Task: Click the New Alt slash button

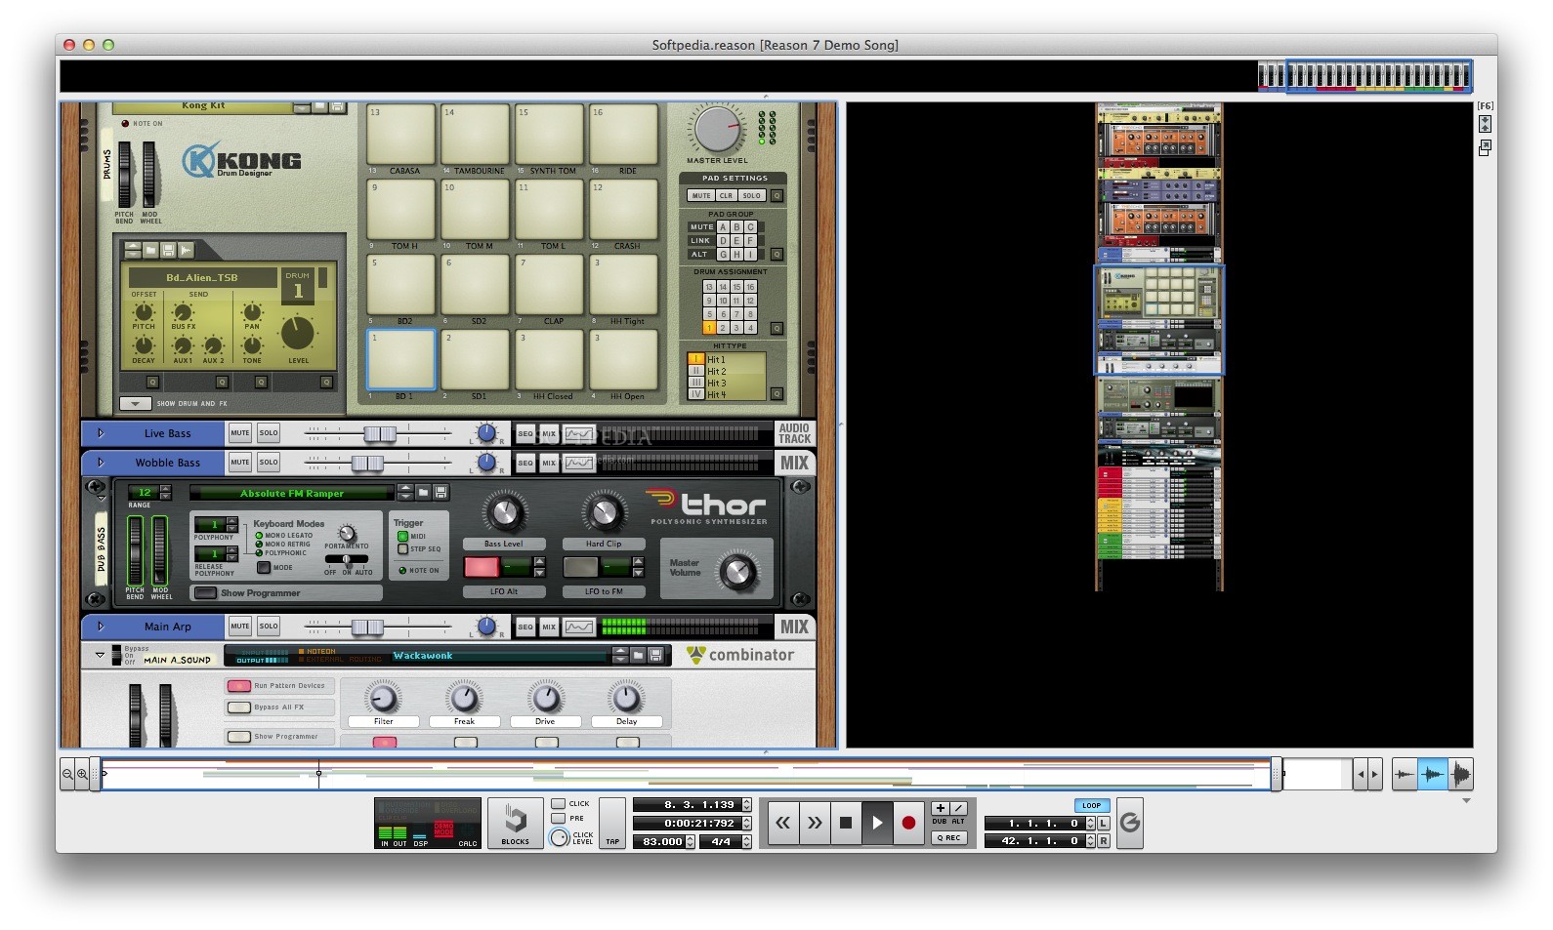Action: [958, 808]
